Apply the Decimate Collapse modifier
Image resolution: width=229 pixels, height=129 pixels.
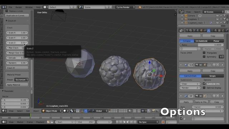190,36
